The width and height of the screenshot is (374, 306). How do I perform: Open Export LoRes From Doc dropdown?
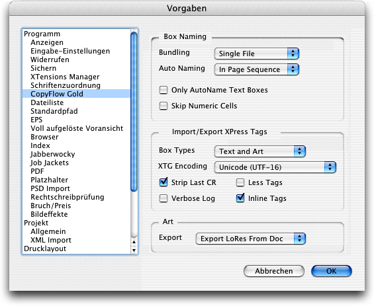251,239
